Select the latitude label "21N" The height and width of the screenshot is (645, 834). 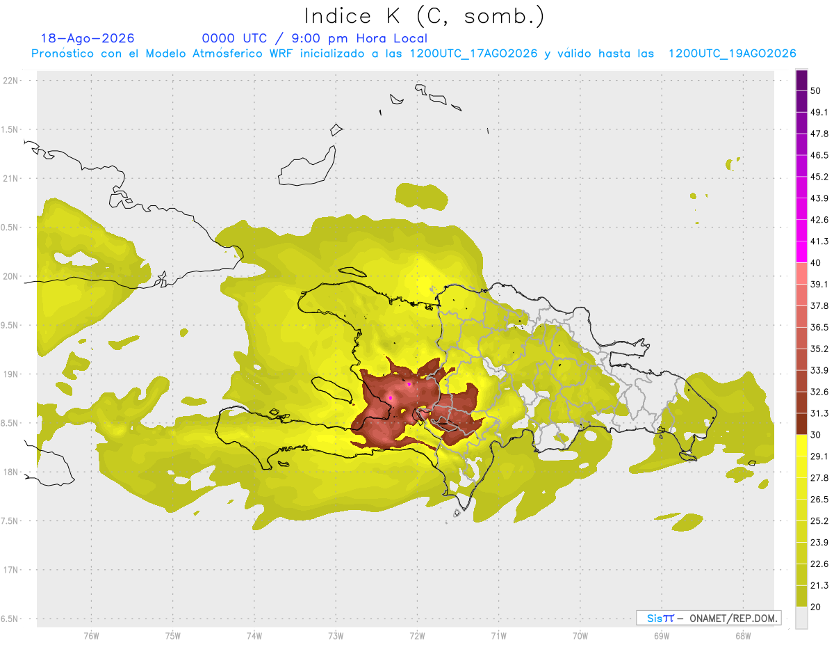click(10, 178)
